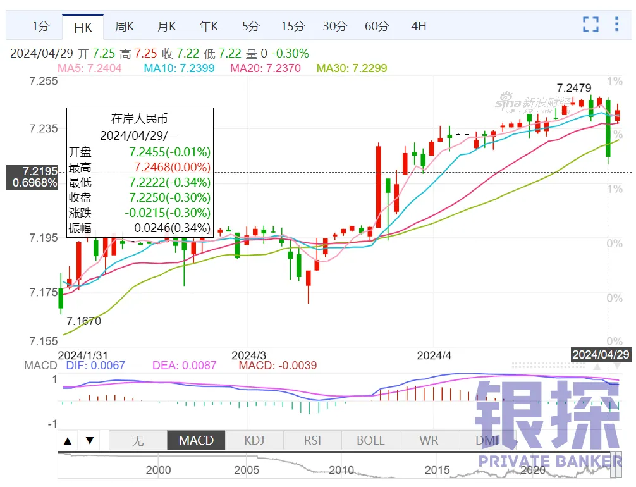Click the 7.2479 high price label

click(574, 88)
